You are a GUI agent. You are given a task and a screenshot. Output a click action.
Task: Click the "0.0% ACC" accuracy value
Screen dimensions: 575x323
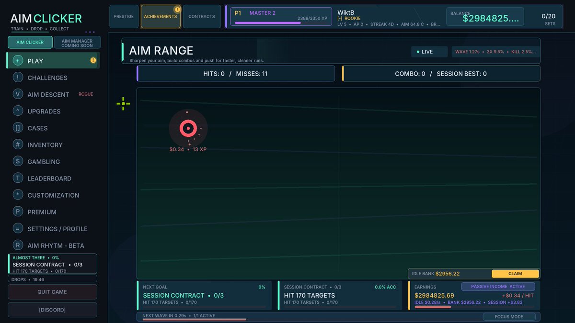385,287
